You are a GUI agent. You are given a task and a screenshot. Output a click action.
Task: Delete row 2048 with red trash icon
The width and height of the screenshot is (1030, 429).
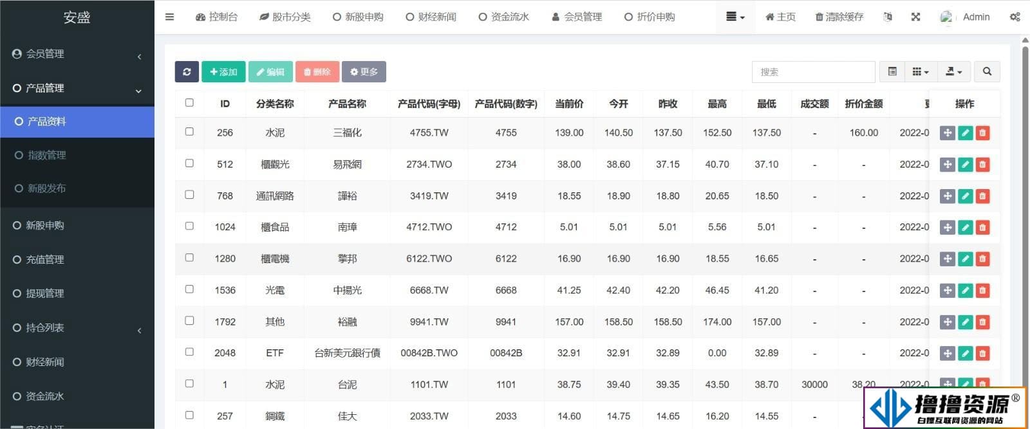[982, 353]
